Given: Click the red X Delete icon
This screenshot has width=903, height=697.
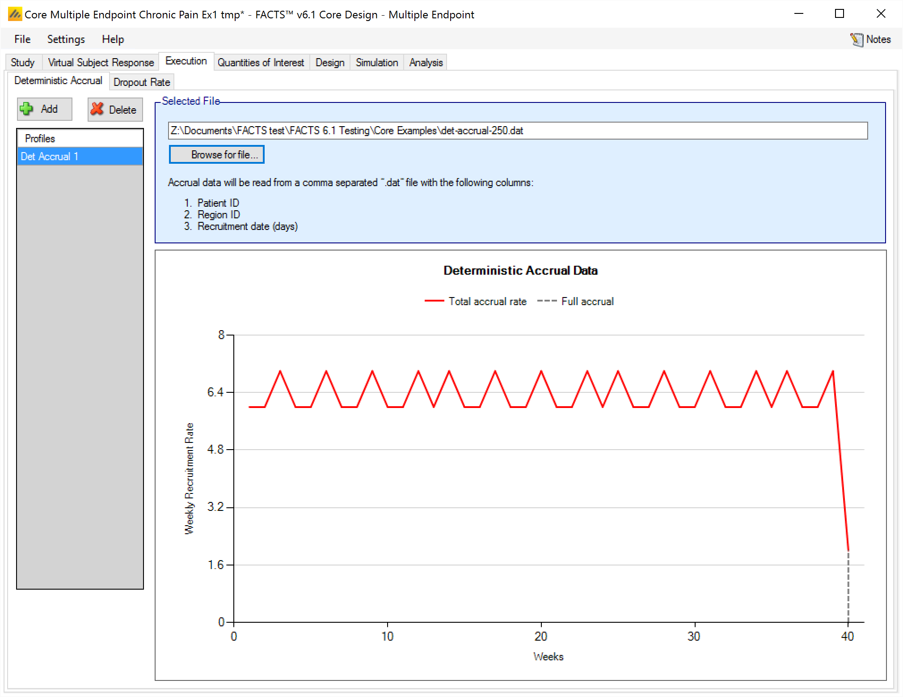Looking at the screenshot, I should click(97, 109).
